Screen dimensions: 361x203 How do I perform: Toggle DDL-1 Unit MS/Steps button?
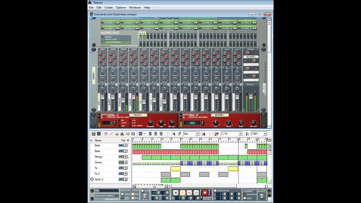119,126
